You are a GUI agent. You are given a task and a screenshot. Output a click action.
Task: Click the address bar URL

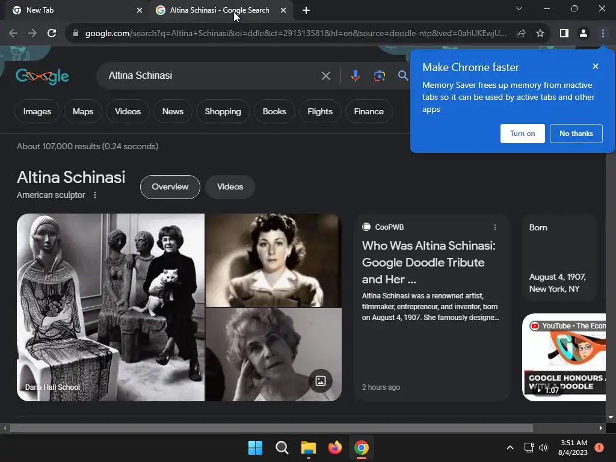[295, 34]
